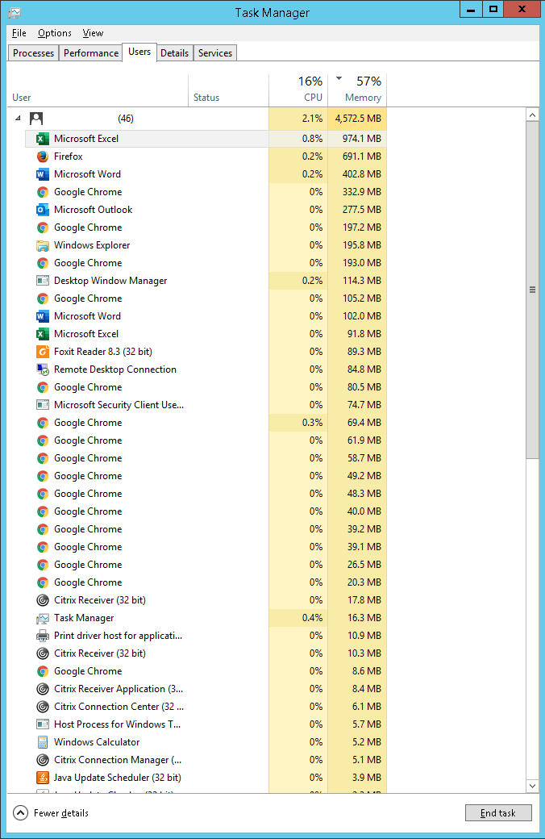Image resolution: width=545 pixels, height=839 pixels.
Task: Click the End task button
Action: 498,813
